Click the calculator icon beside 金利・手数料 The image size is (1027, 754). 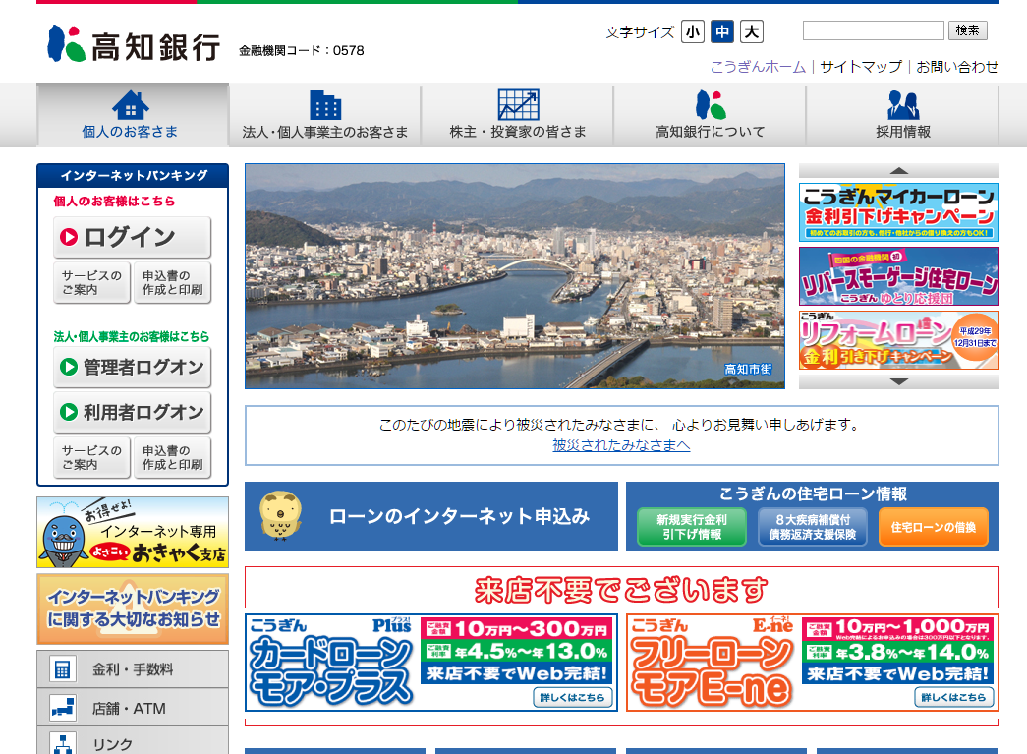coord(63,668)
